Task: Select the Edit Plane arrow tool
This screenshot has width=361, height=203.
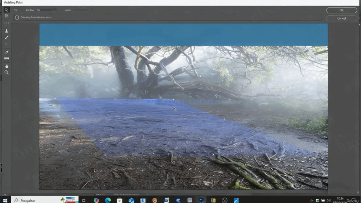Action: point(7,10)
